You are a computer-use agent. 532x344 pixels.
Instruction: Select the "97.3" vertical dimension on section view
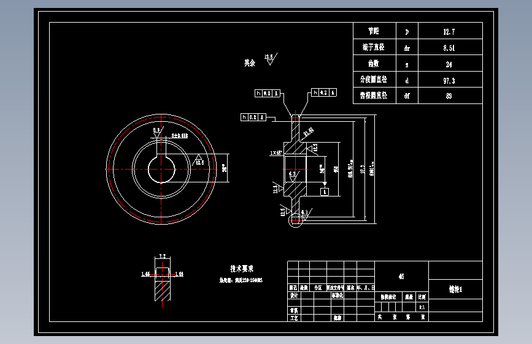pos(363,169)
